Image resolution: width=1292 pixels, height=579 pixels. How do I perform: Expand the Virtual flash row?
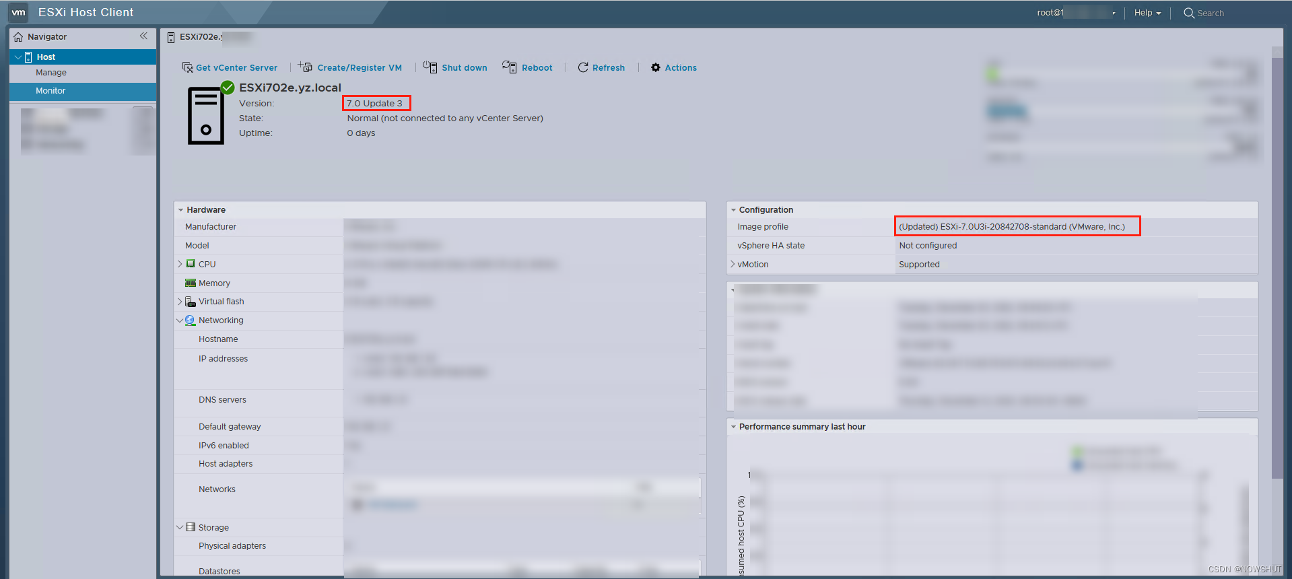[180, 302]
